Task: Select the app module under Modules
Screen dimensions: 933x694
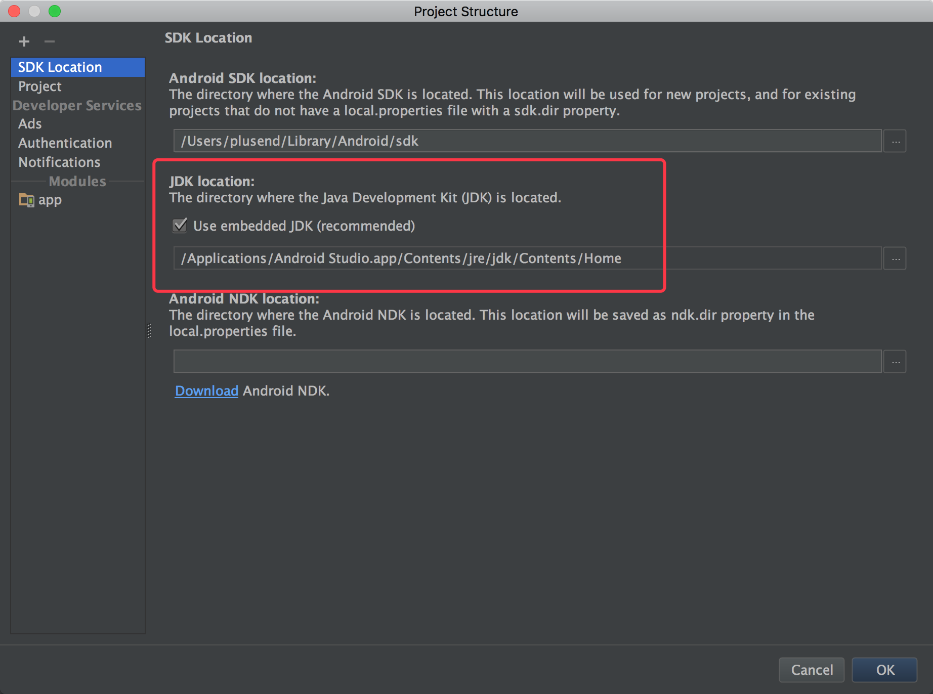Action: click(50, 200)
